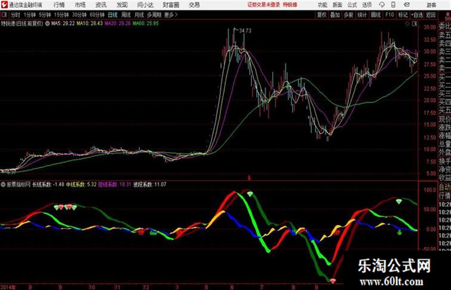Click the 2014年 date axis label
Image resolution: width=451 pixels, height=290 pixels.
[x=8, y=287]
